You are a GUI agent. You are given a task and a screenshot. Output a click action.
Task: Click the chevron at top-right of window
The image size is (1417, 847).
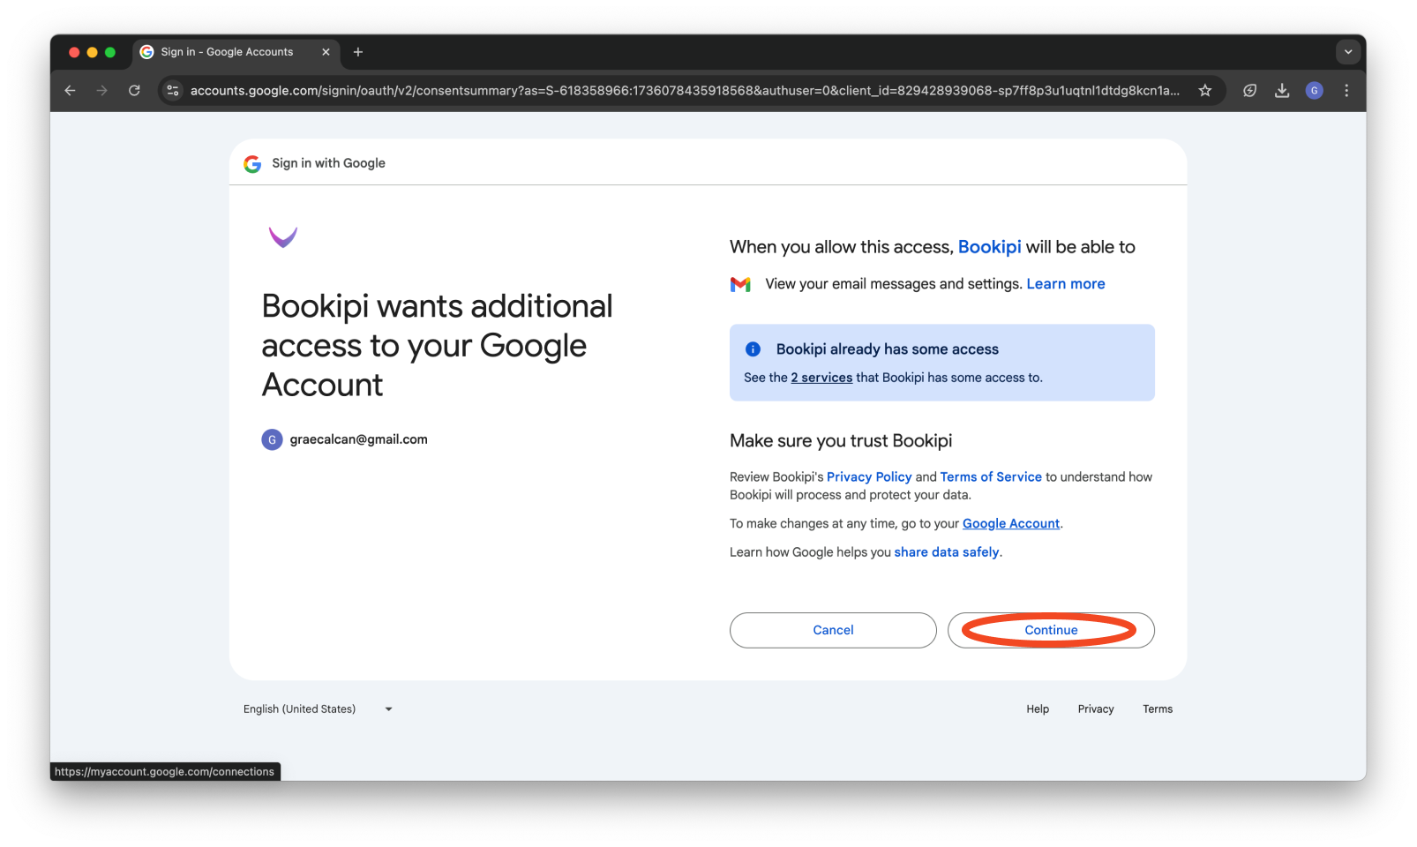(1348, 51)
